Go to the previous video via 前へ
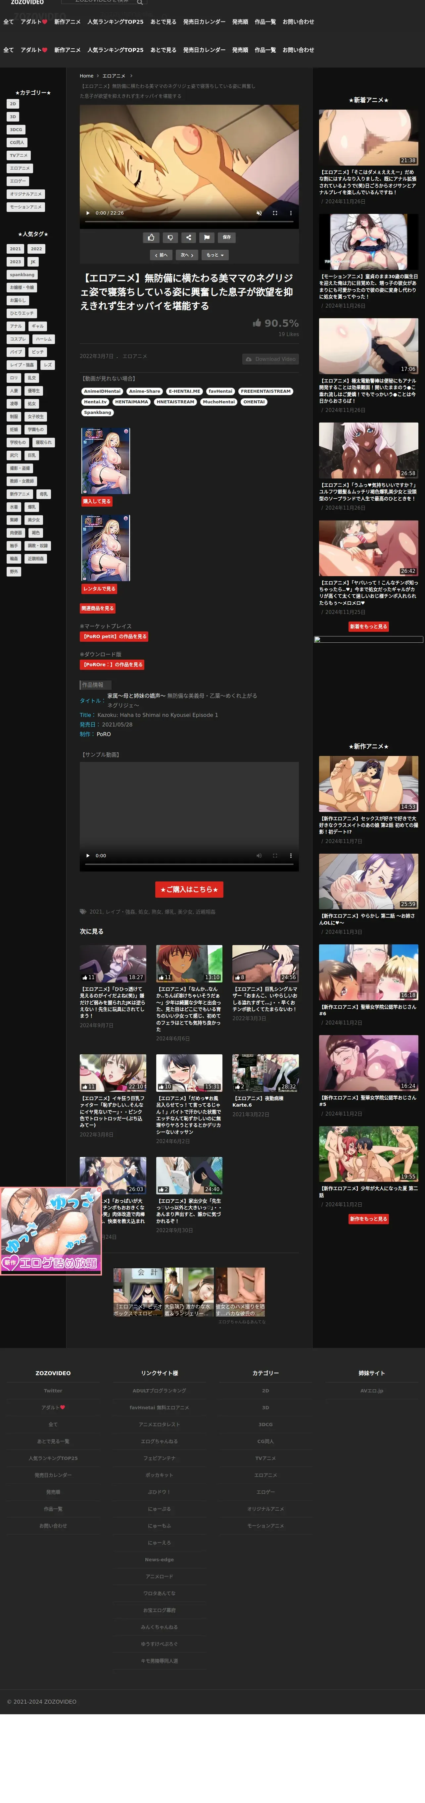Screen dimensions: 425x1803 pyautogui.click(x=161, y=256)
